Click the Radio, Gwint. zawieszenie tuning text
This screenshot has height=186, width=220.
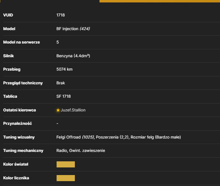tap(81, 151)
